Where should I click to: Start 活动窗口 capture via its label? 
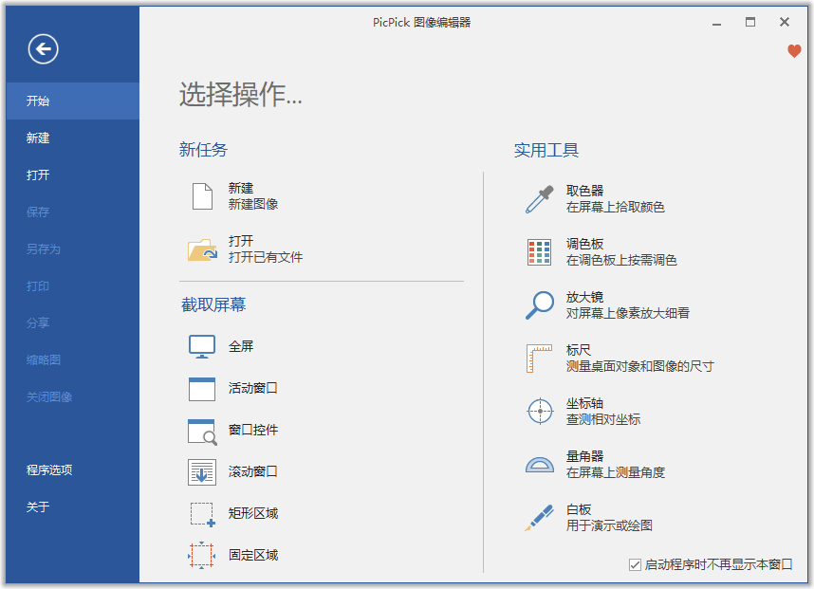pyautogui.click(x=253, y=388)
